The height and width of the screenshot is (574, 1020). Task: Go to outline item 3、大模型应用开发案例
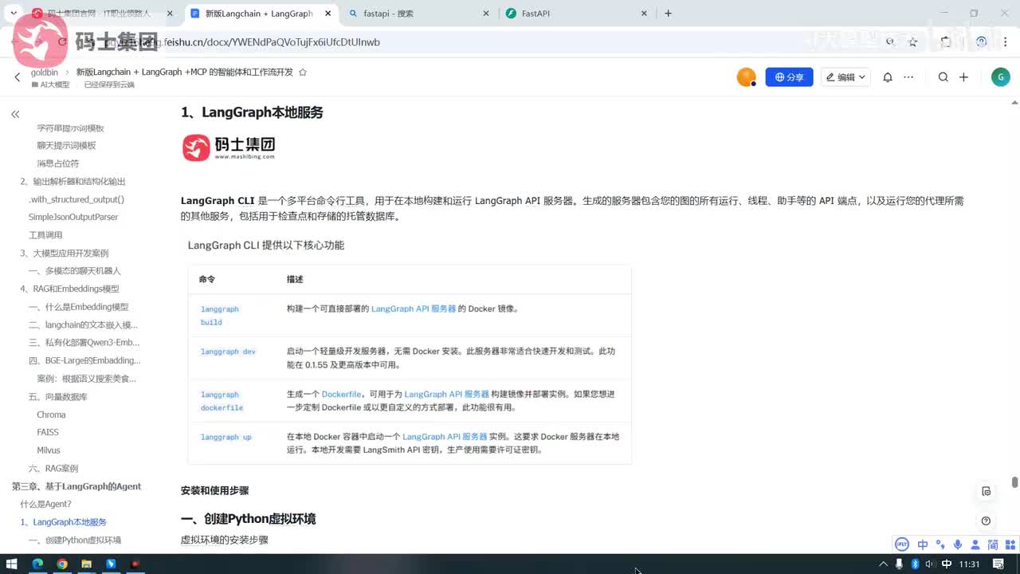(x=64, y=253)
